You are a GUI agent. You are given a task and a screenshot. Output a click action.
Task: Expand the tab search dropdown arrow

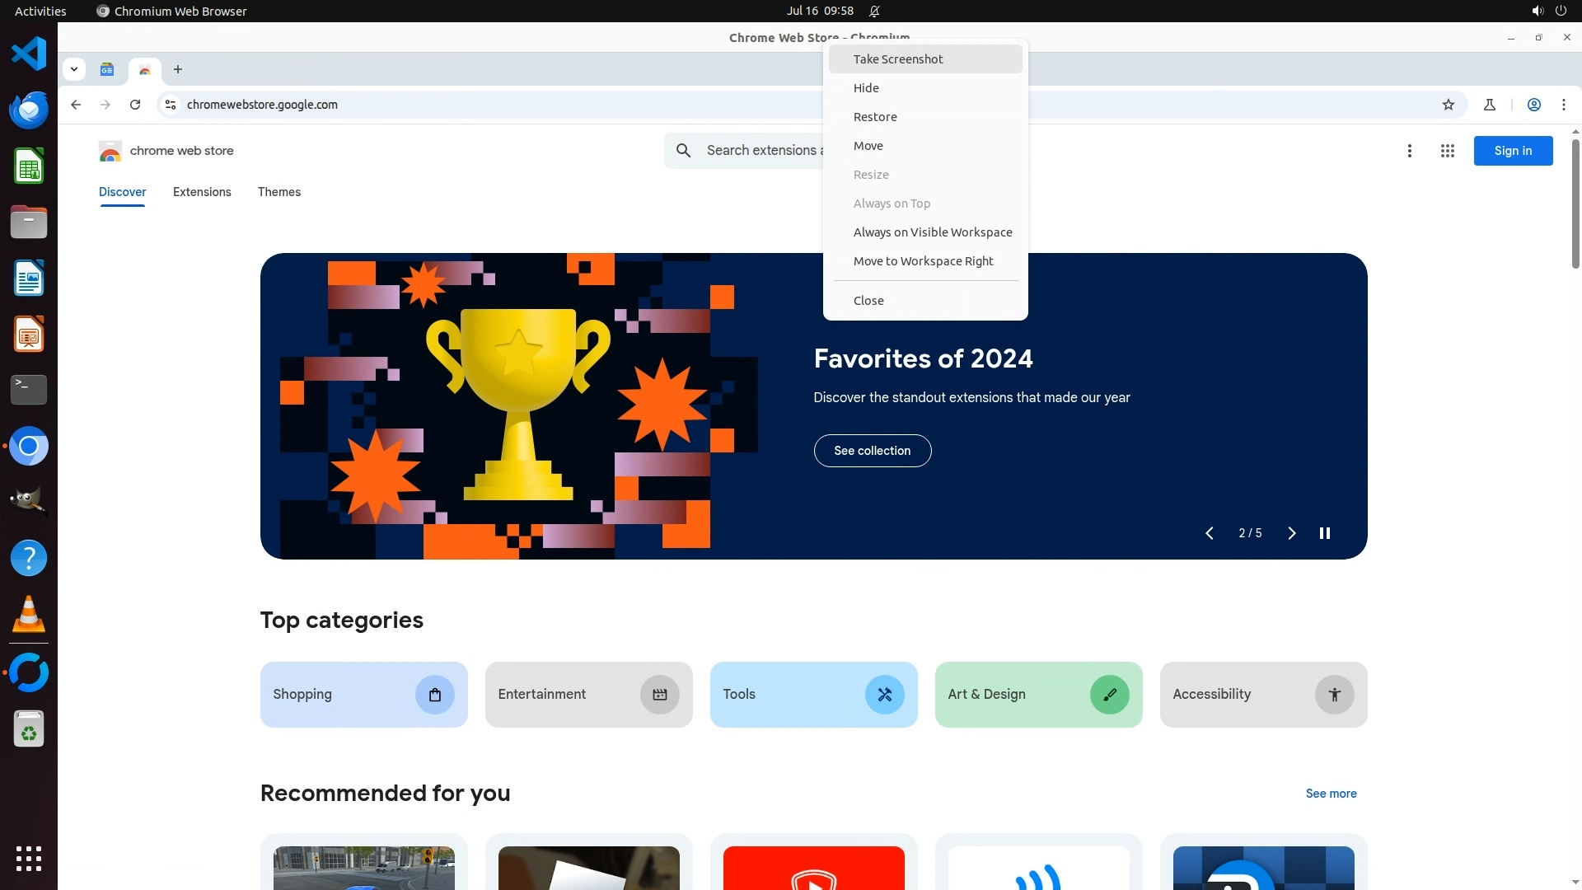(74, 69)
